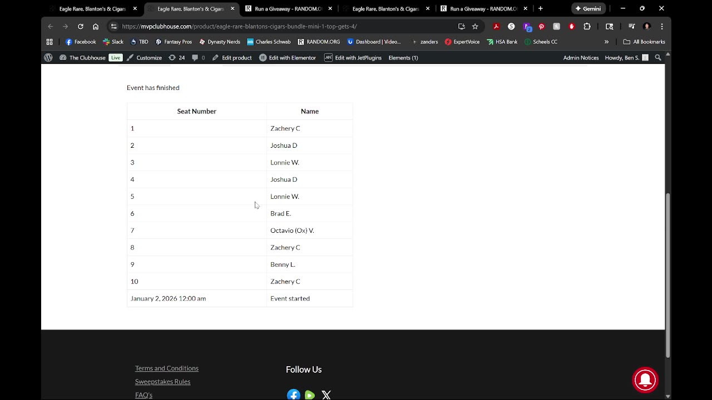
Task: Open ExpertVoice bookmark
Action: click(x=462, y=42)
